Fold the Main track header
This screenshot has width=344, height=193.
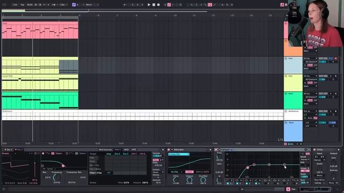click(x=286, y=123)
